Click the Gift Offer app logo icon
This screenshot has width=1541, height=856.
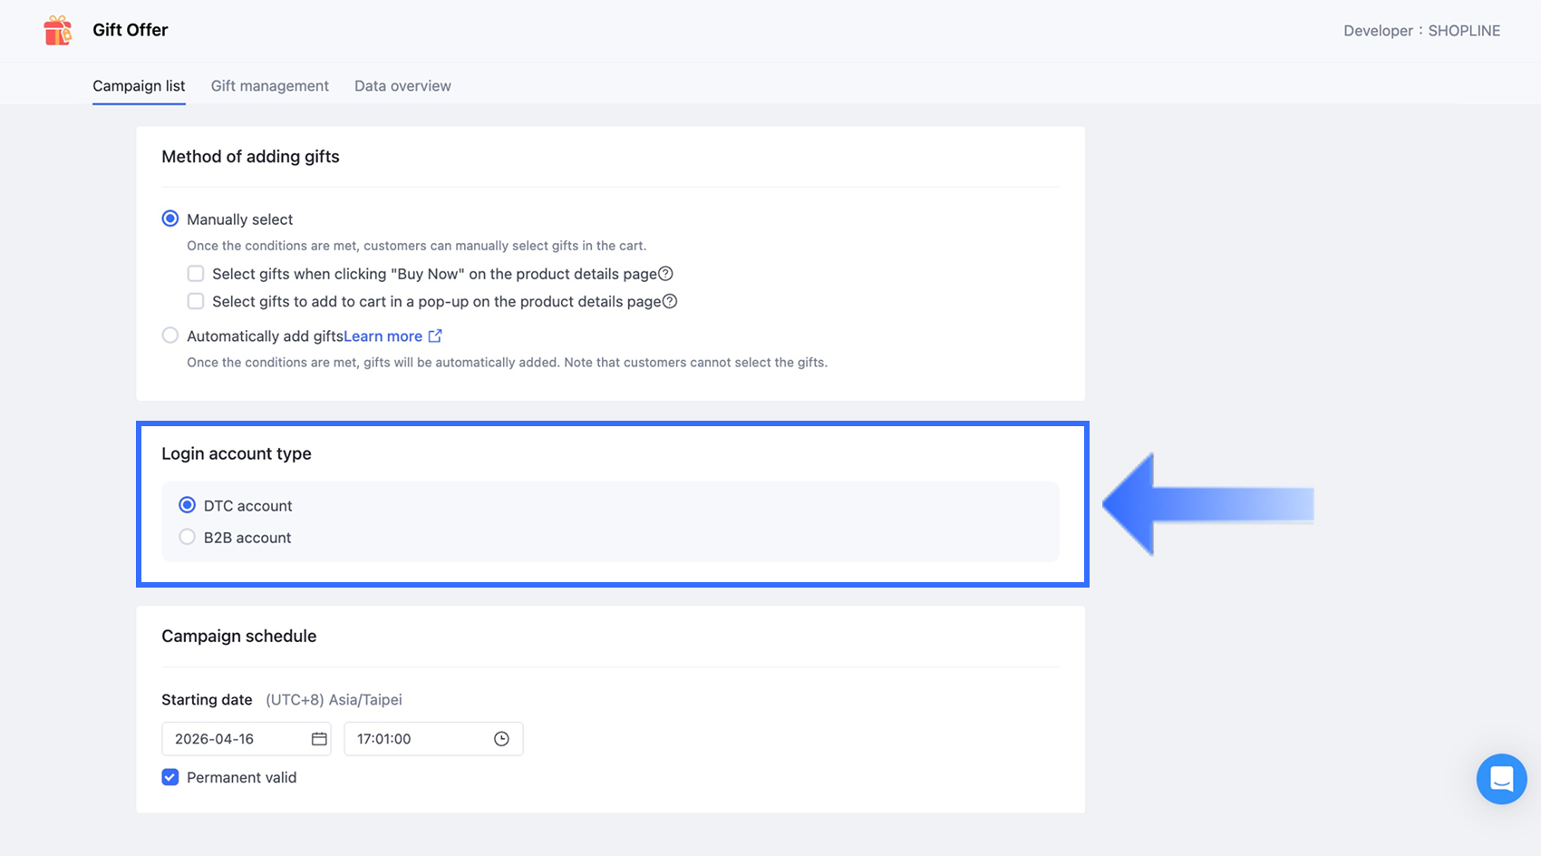point(58,30)
